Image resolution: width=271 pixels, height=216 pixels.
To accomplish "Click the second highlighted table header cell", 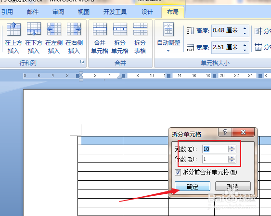I will [x=146, y=140].
